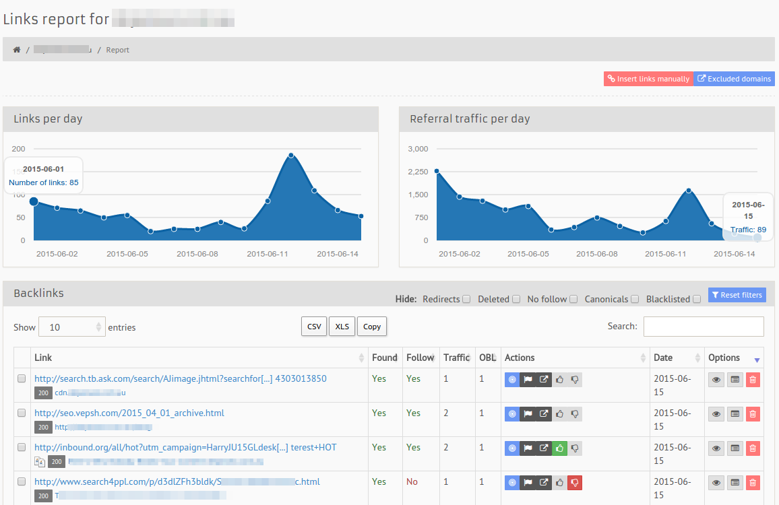Open the Show entries count dropdown
This screenshot has width=779, height=505.
coord(72,327)
